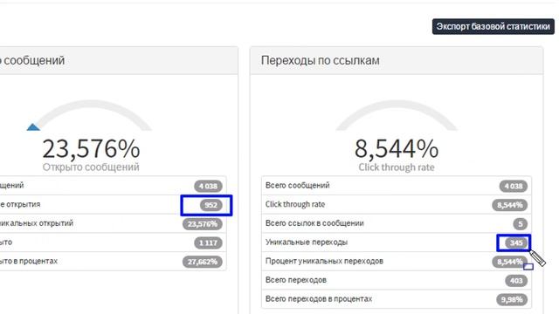Click the Переходы по ссылкам panel header
The width and height of the screenshot is (559, 314).
(397, 60)
